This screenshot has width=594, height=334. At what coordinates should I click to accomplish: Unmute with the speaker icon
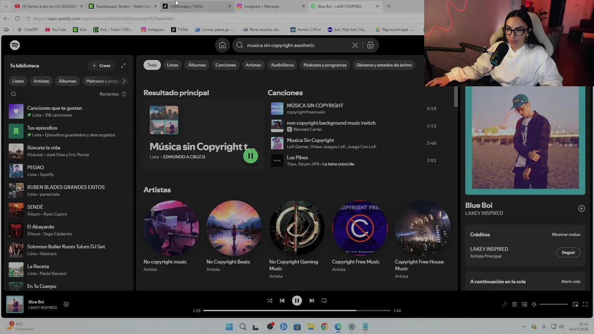coord(534,304)
